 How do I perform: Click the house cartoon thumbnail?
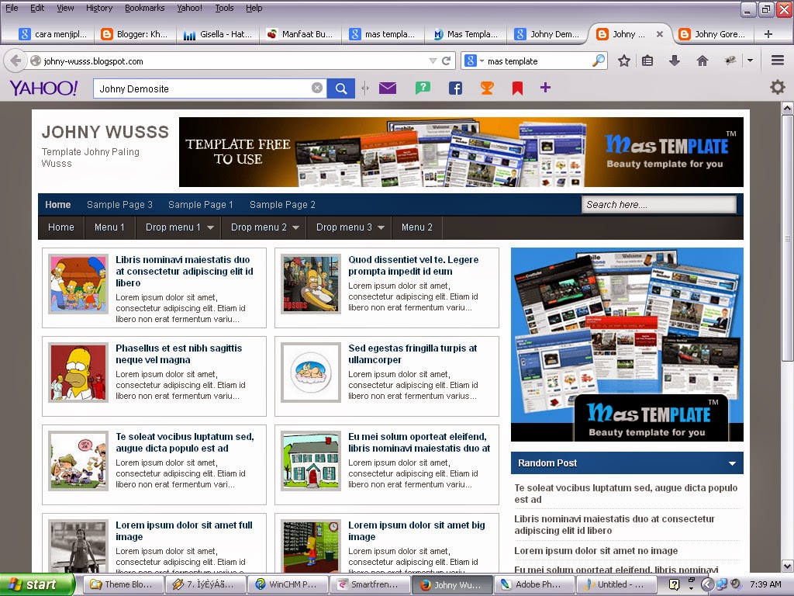tap(311, 461)
